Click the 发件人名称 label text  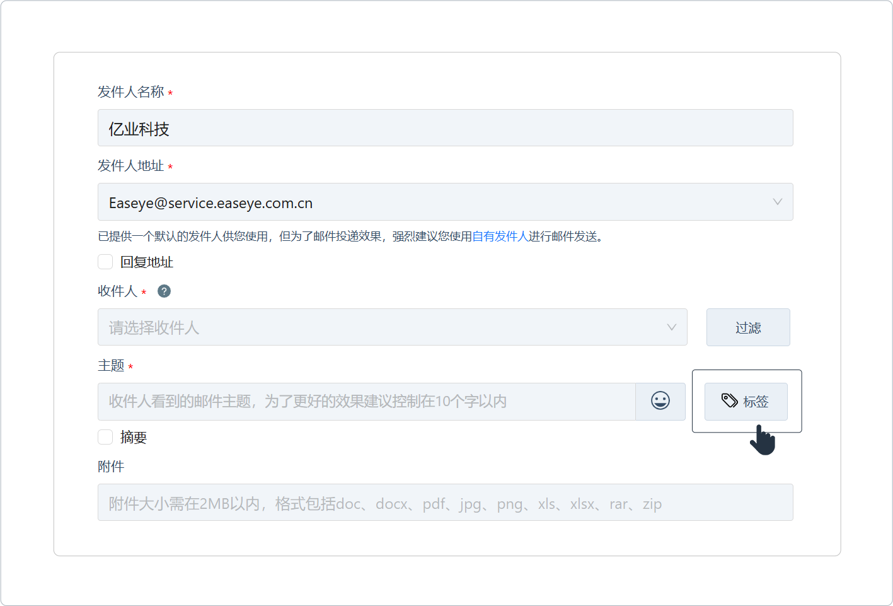pos(130,92)
